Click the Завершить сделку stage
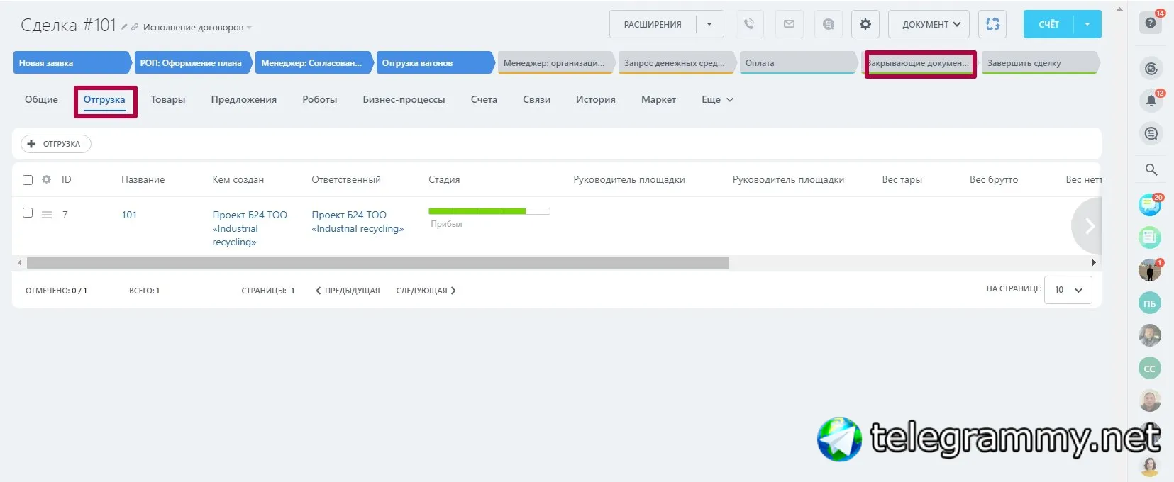 1041,63
